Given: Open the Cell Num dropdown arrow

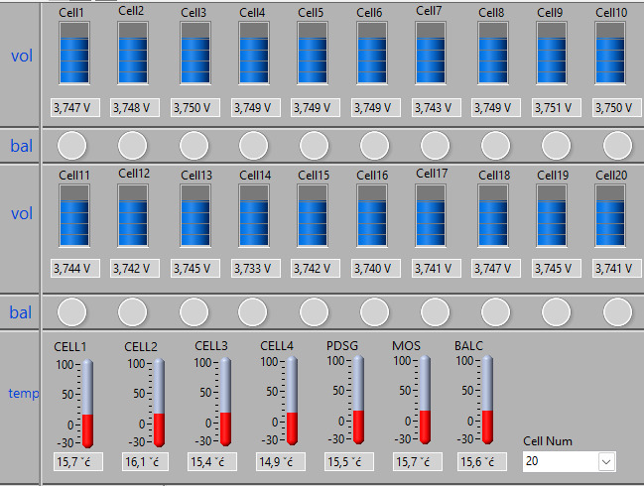Looking at the screenshot, I should (x=605, y=461).
